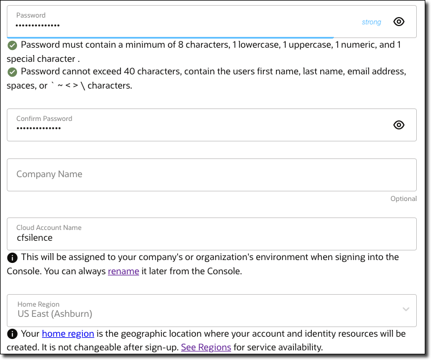The width and height of the screenshot is (431, 360).
Task: Click the "strong" password strength label
Action: [x=371, y=22]
